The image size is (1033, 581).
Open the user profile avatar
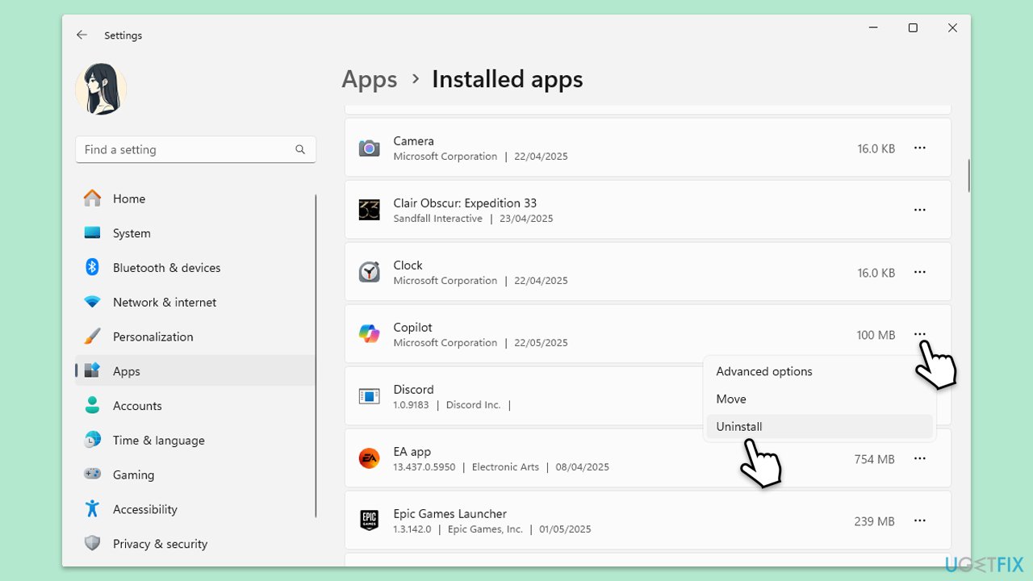click(x=101, y=89)
